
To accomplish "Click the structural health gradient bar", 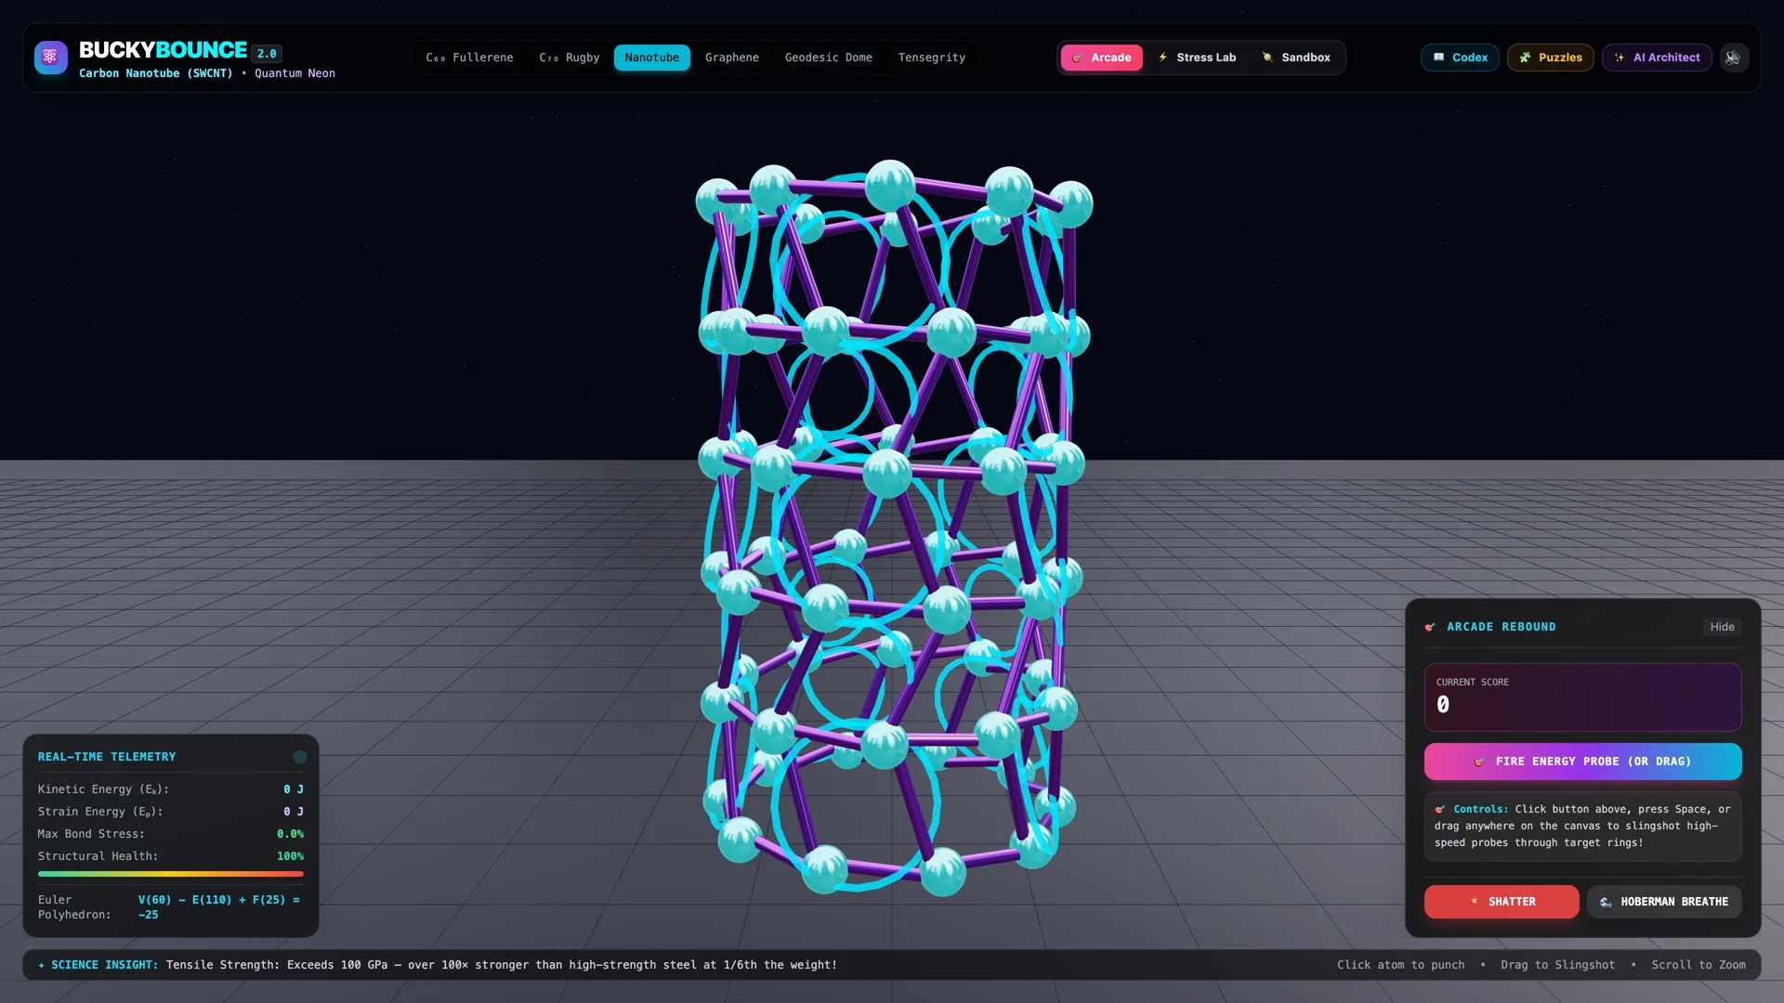I will coord(171,874).
